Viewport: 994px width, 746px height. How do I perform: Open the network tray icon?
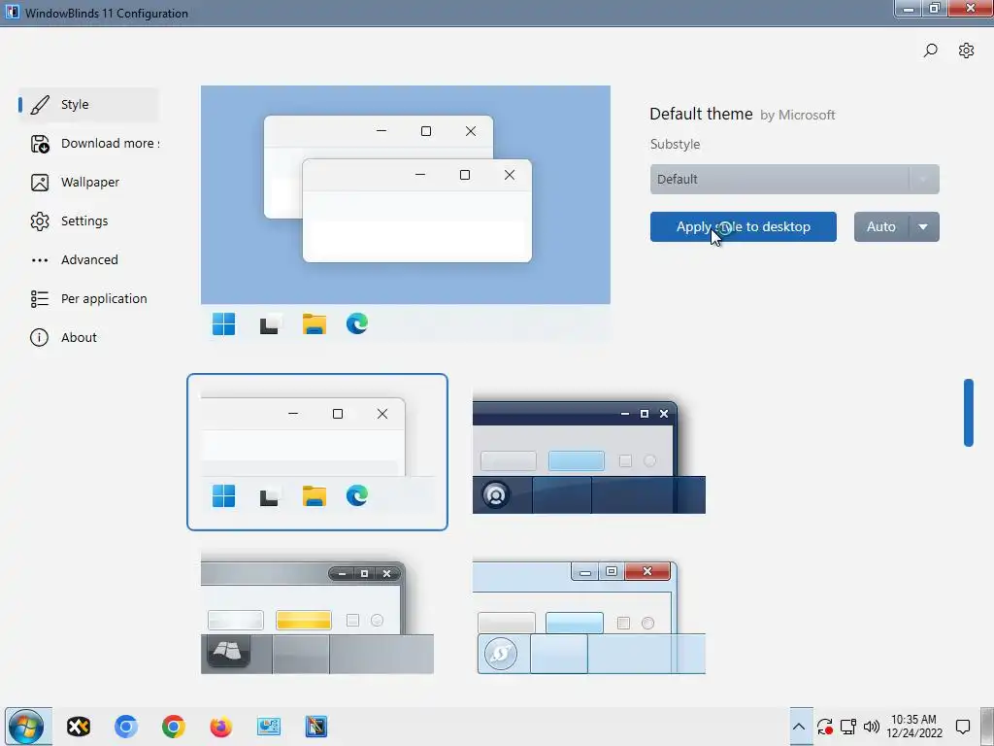[x=848, y=727]
